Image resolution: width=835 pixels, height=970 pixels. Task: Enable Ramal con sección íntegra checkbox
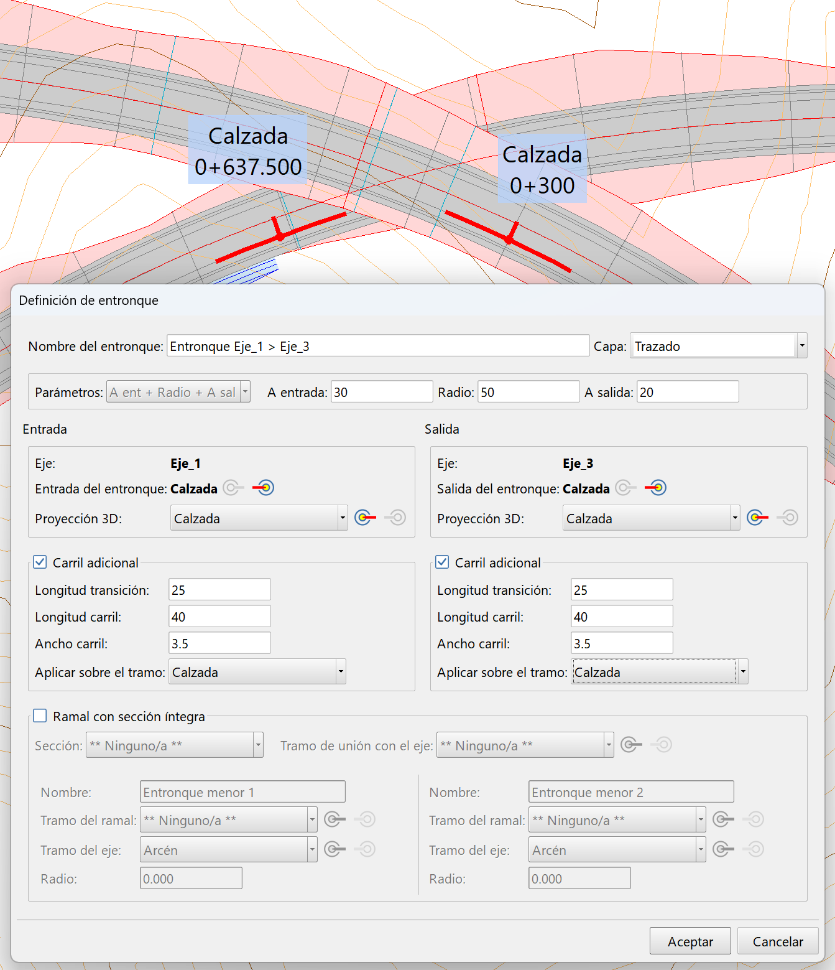pos(40,716)
